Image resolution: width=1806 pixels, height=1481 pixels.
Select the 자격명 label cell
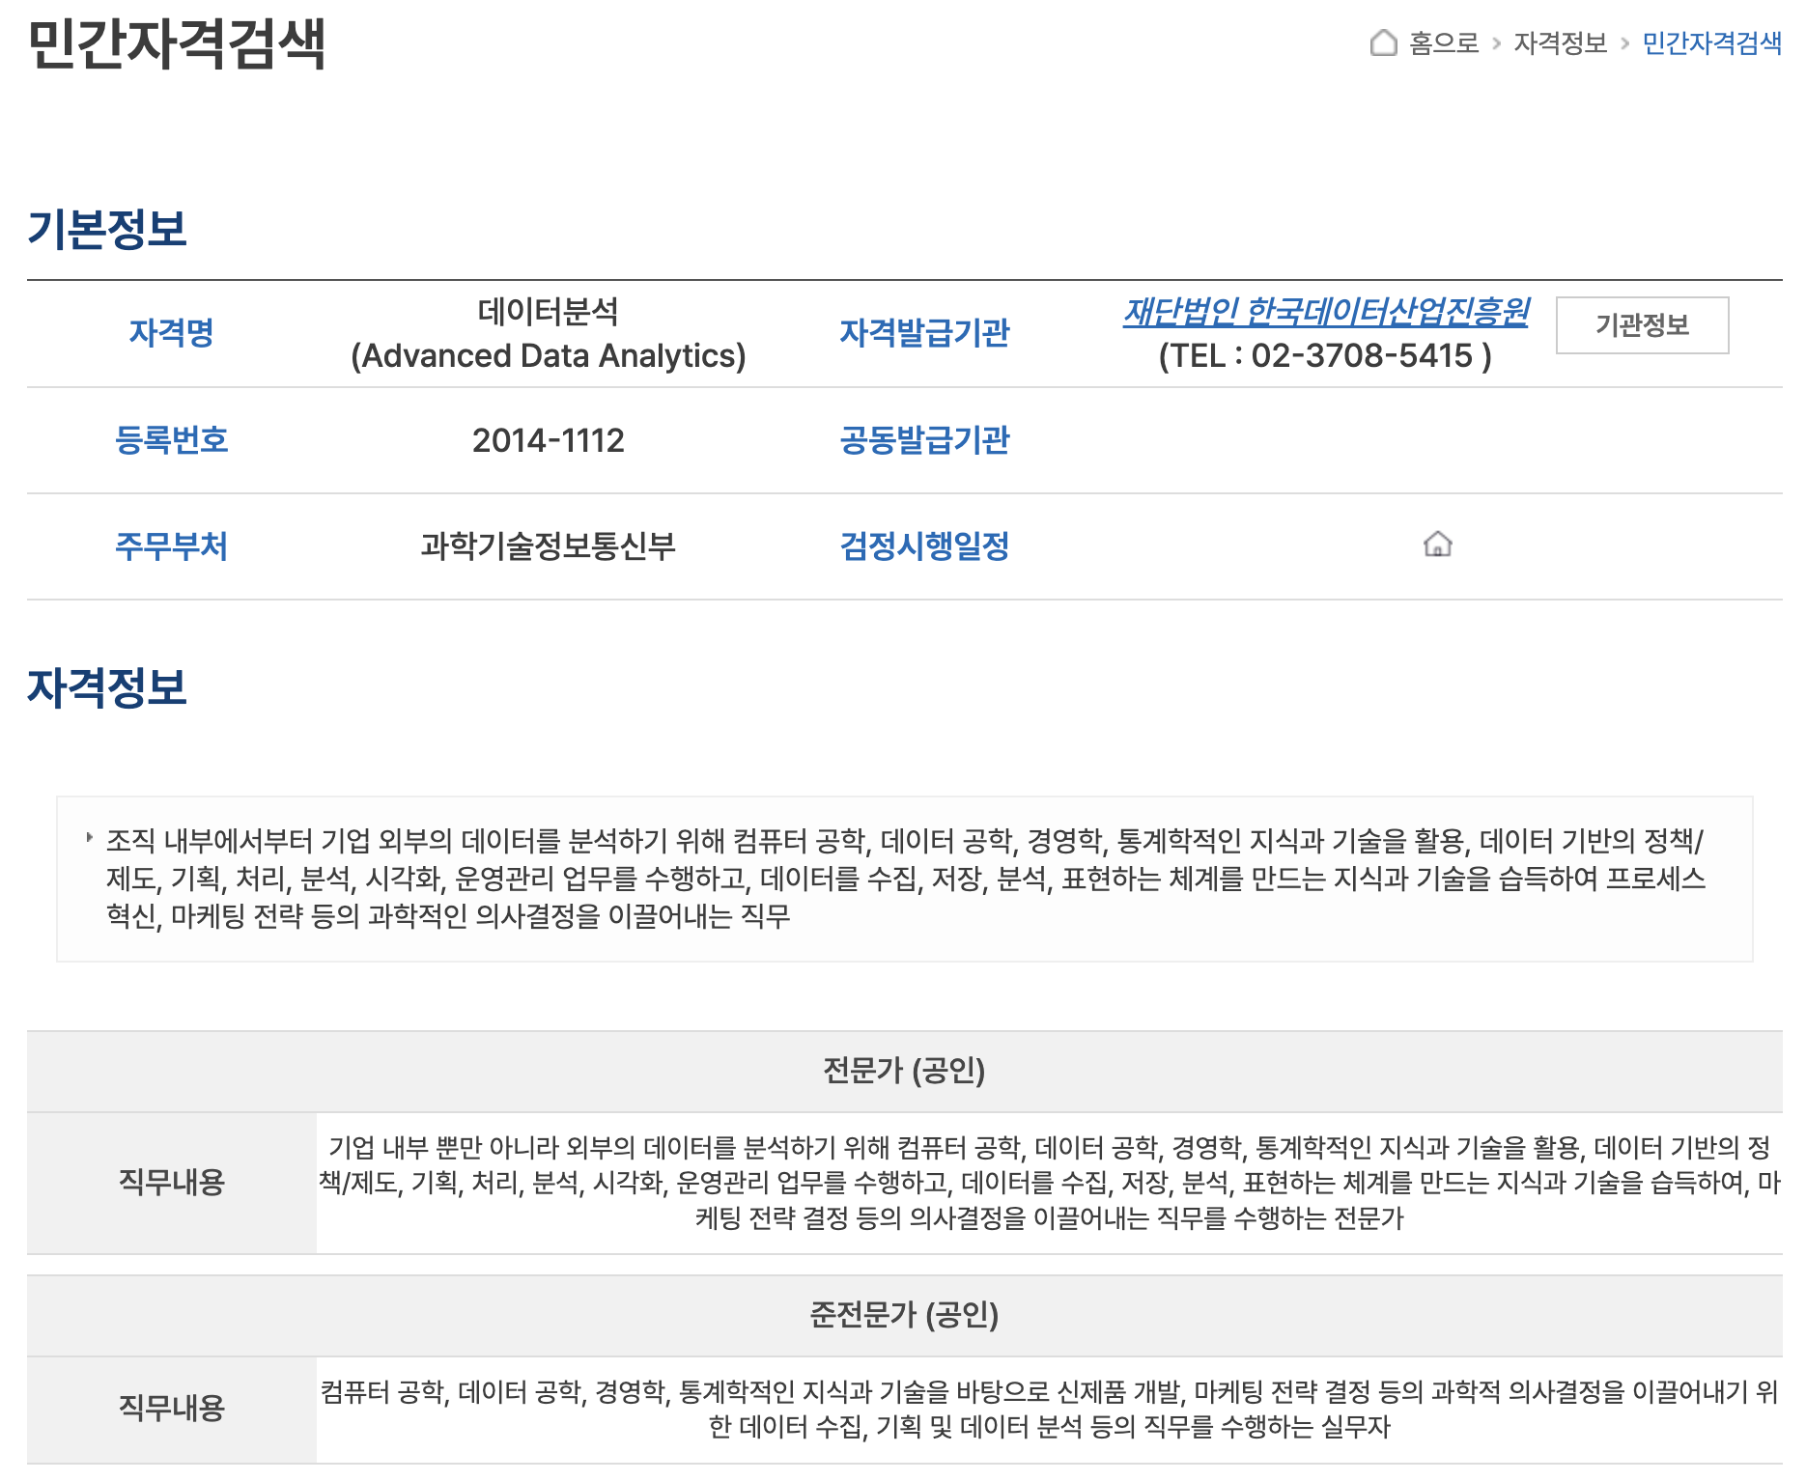point(171,333)
